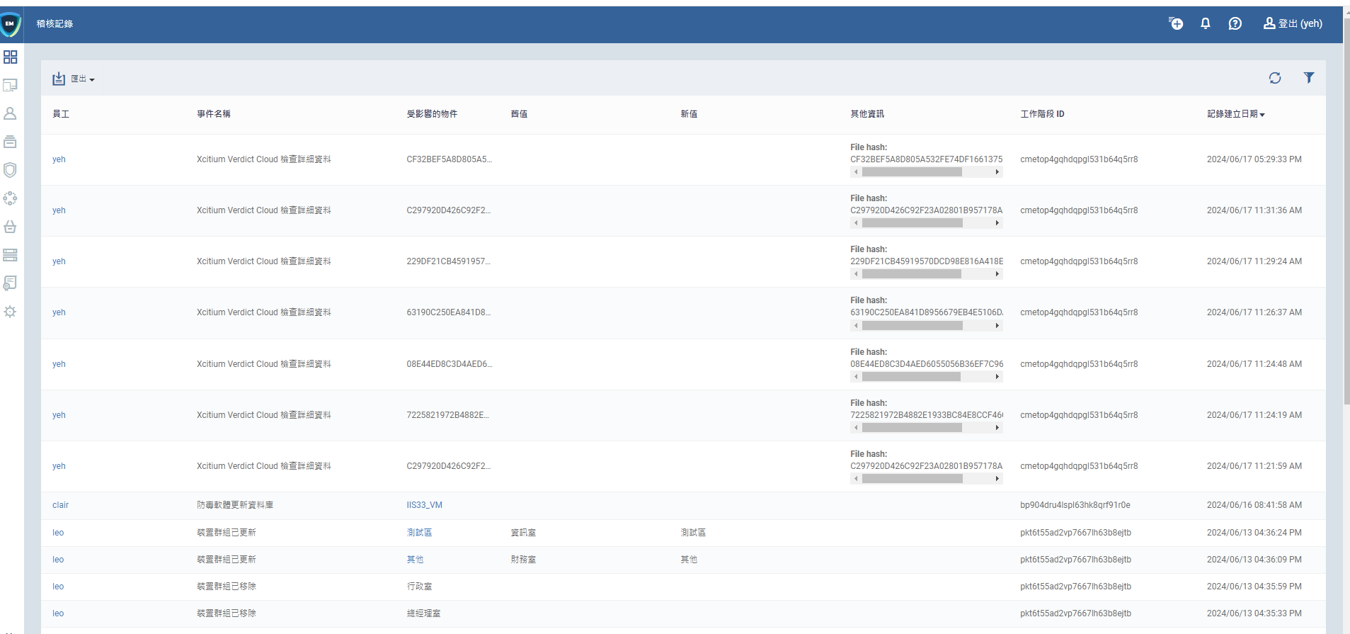Screen dimensions: 1350x634
Task: Select affected object 229DF21CB4591957… cell
Action: [x=448, y=261]
